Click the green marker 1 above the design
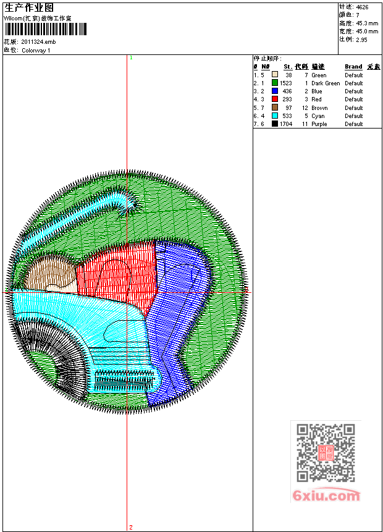The image size is (383, 532). click(x=131, y=57)
